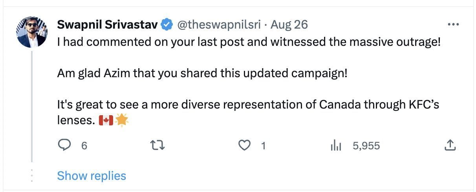Click the blue verified badge
Image resolution: width=476 pixels, height=192 pixels.
click(167, 25)
